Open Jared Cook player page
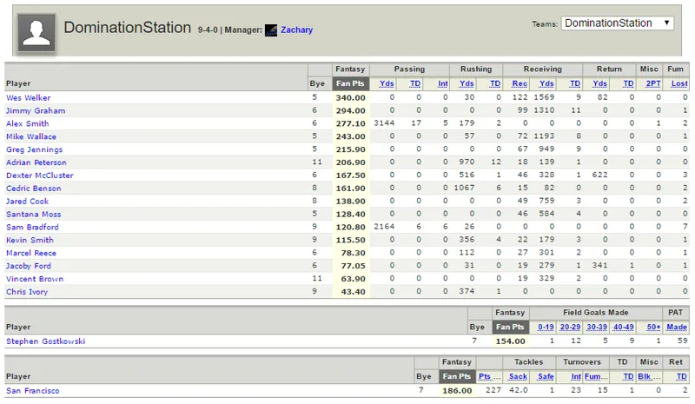This screenshot has width=695, height=404. click(x=27, y=201)
